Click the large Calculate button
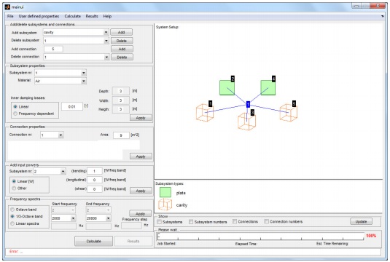390x262 pixels. [x=93, y=241]
